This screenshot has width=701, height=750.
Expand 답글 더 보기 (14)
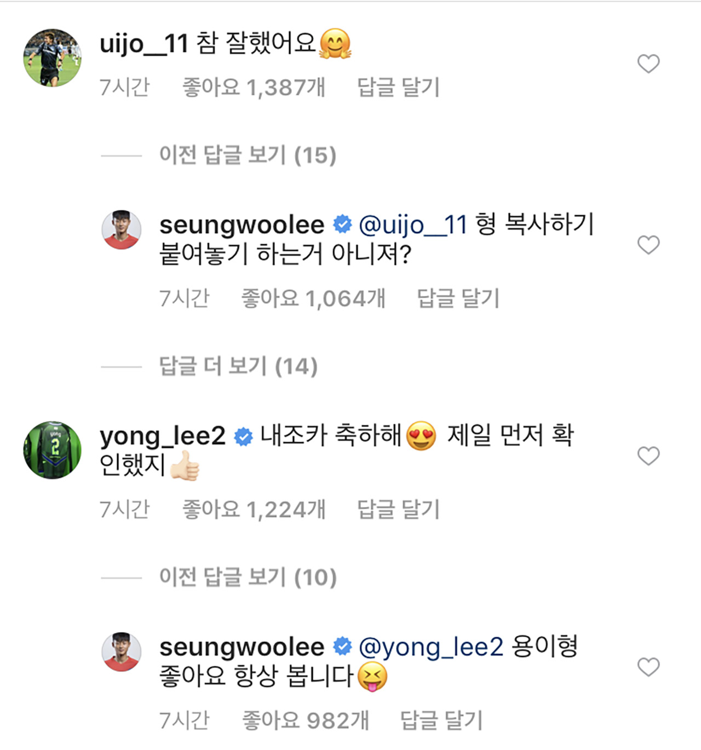[x=238, y=366]
